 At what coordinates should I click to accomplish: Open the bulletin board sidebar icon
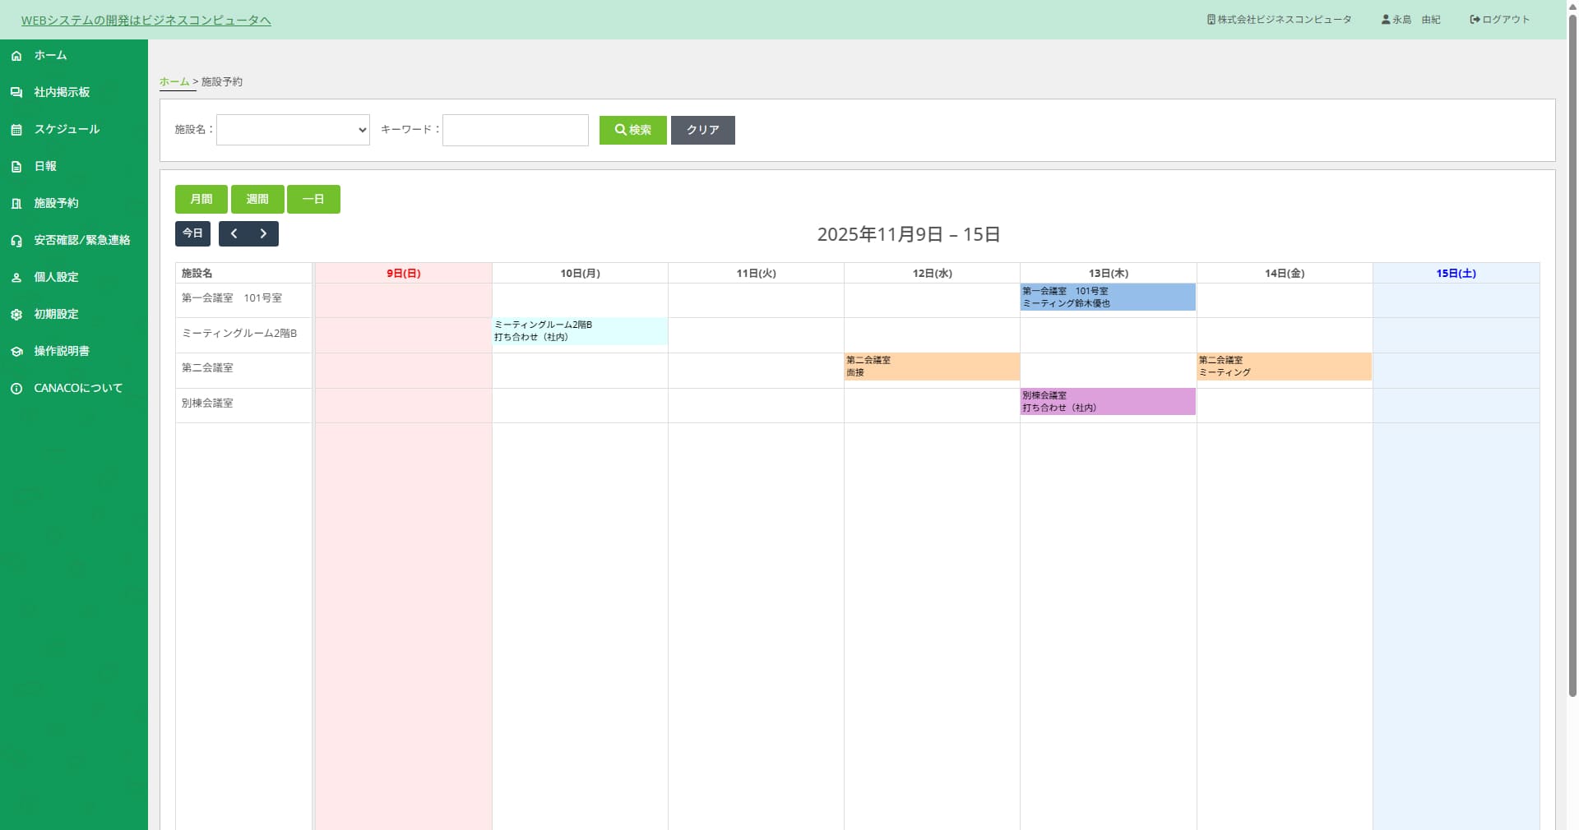coord(16,93)
